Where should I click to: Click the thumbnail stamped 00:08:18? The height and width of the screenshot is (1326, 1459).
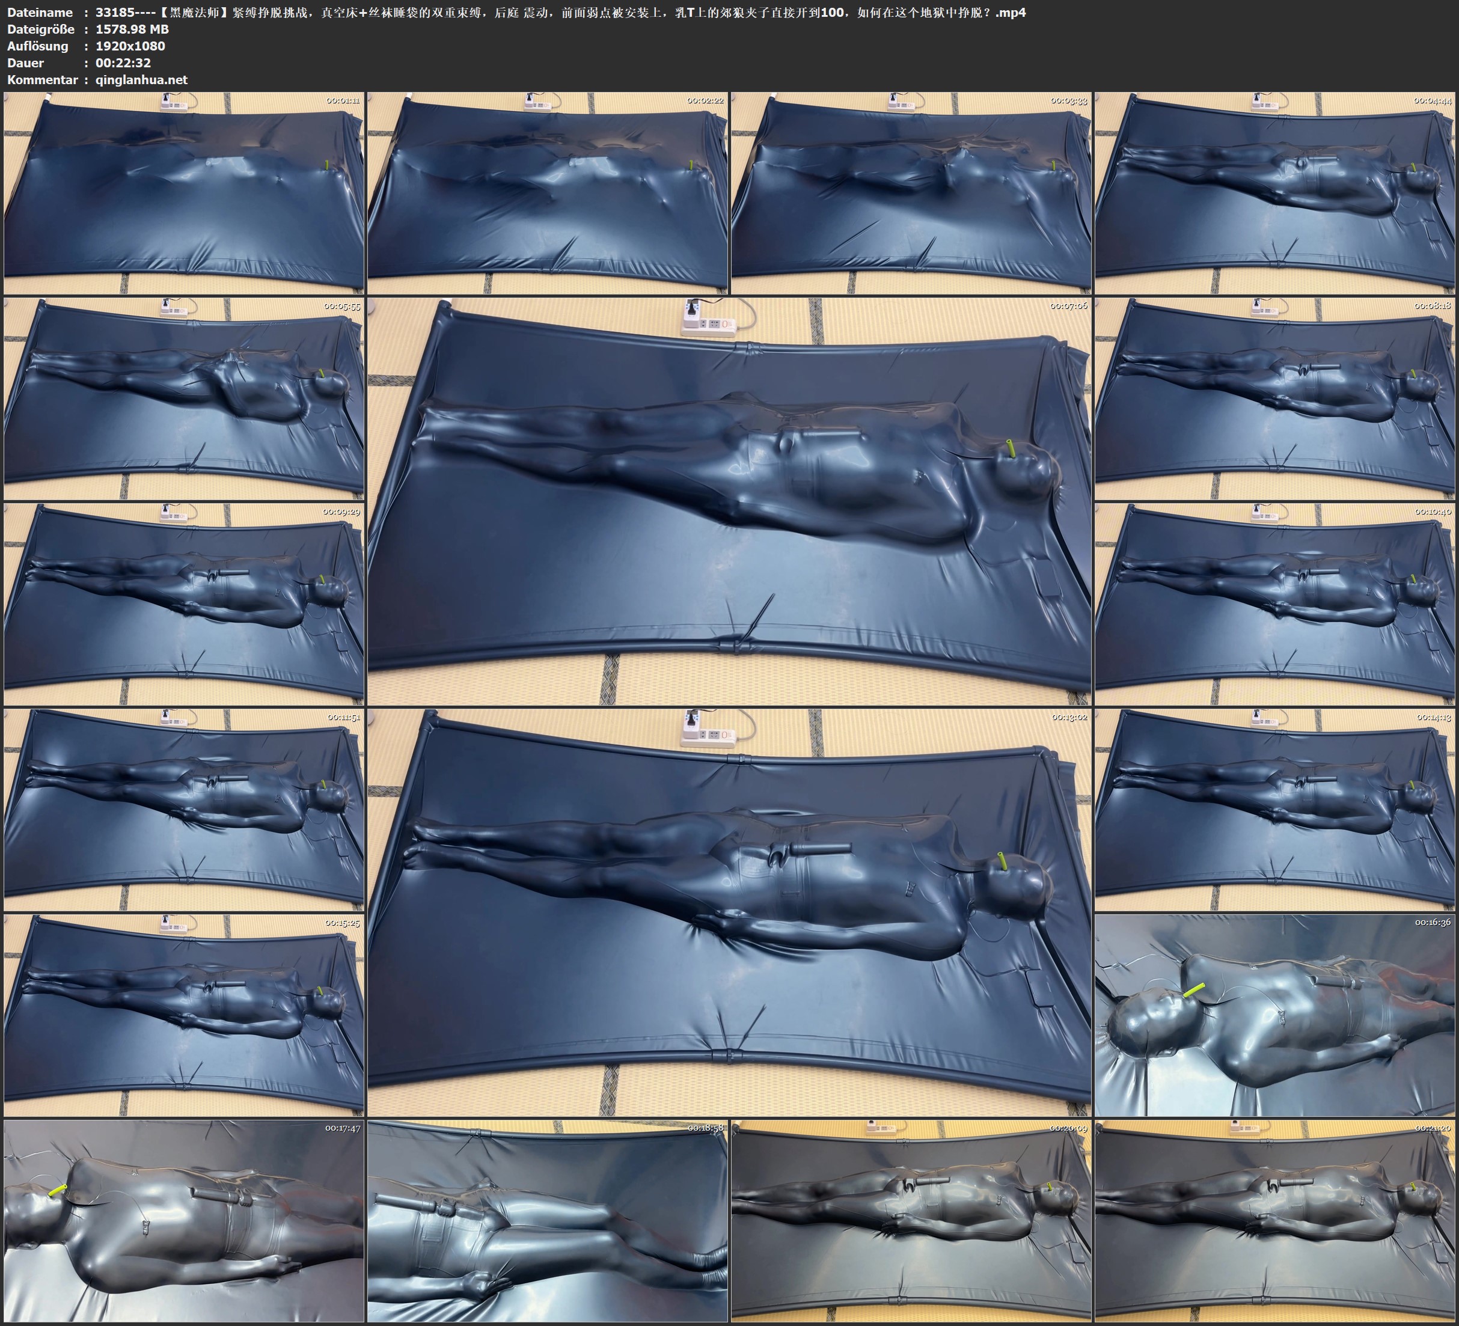(1274, 399)
